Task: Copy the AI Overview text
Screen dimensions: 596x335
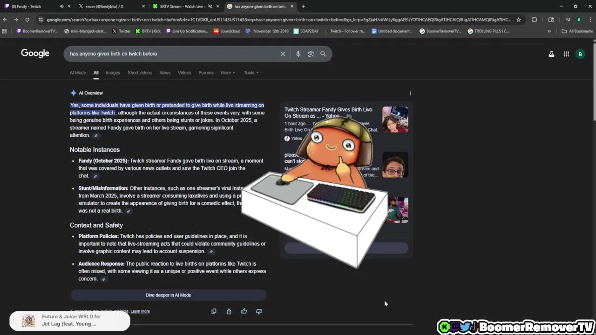Action: [214, 311]
